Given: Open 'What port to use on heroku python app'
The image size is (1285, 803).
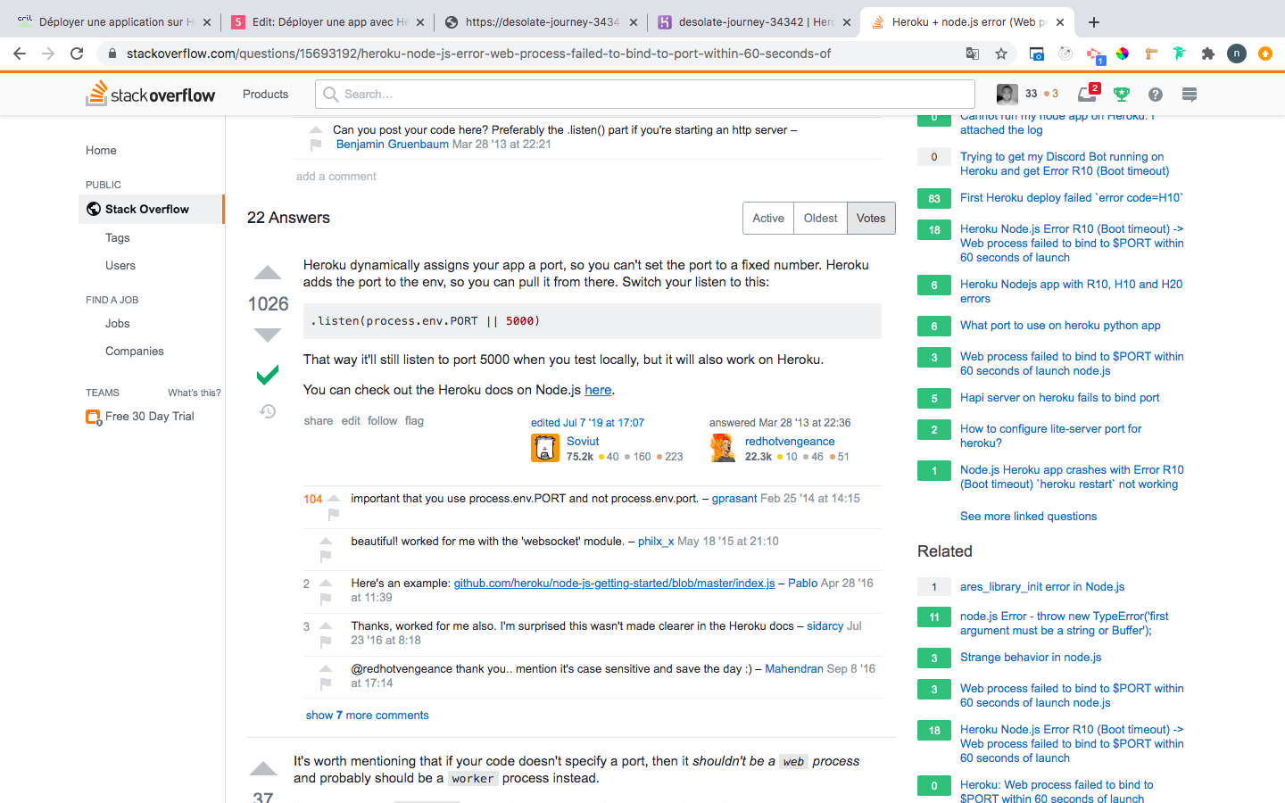Looking at the screenshot, I should [x=1060, y=325].
